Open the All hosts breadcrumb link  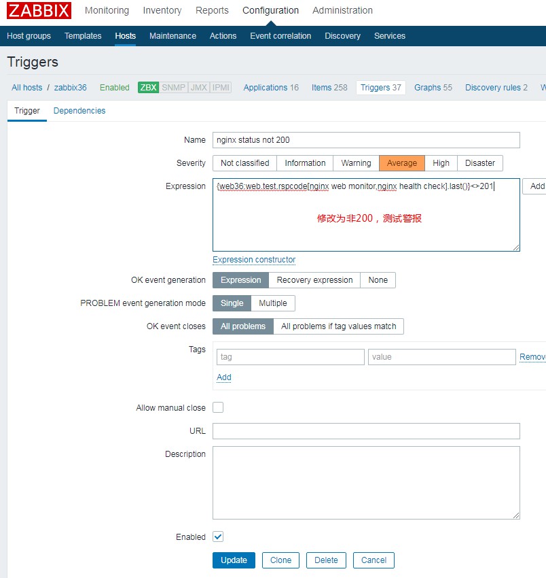tap(26, 88)
